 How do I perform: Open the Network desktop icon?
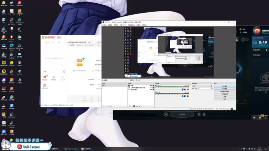pos(20,72)
